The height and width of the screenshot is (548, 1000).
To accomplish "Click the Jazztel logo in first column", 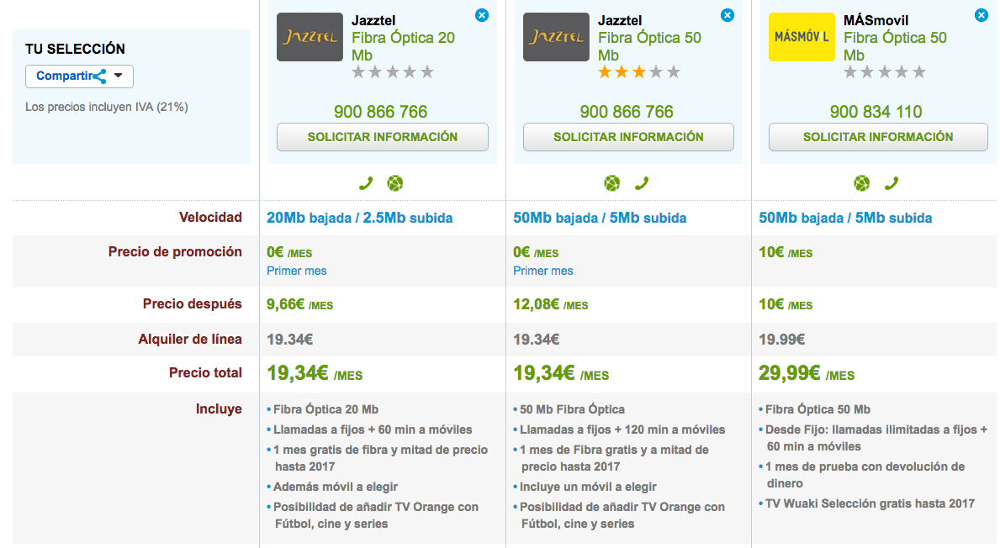I will click(310, 37).
